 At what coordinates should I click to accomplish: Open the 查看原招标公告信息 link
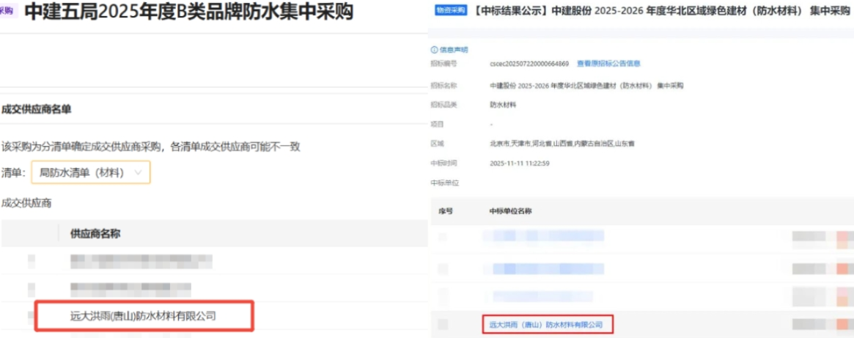pos(608,64)
